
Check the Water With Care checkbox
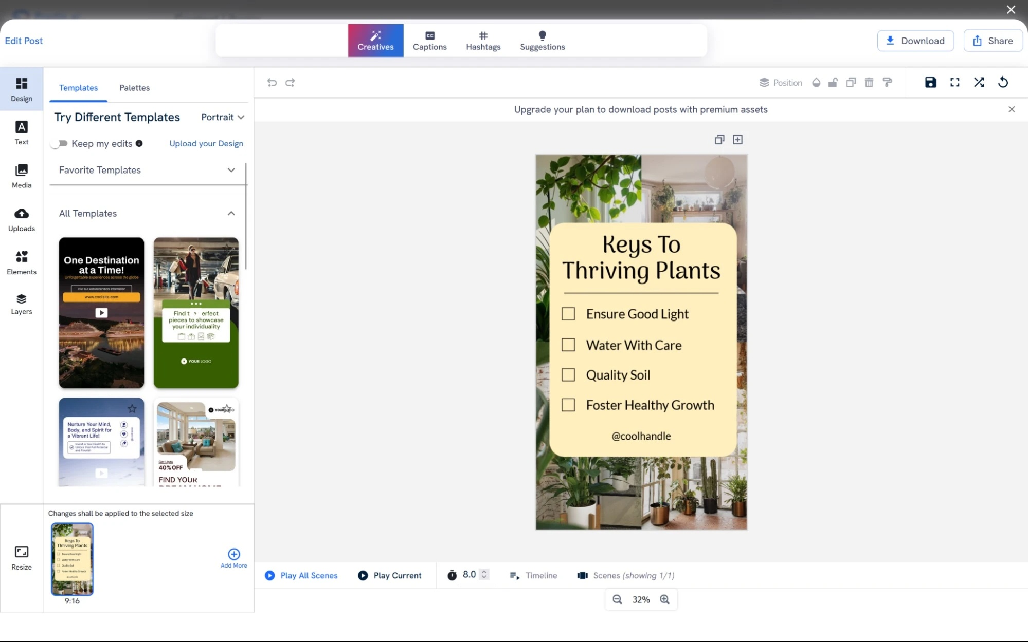tap(568, 345)
